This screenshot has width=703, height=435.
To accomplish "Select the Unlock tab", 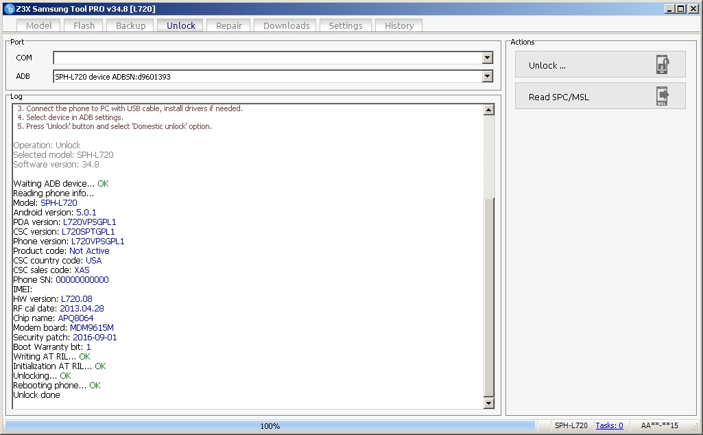I will point(180,25).
